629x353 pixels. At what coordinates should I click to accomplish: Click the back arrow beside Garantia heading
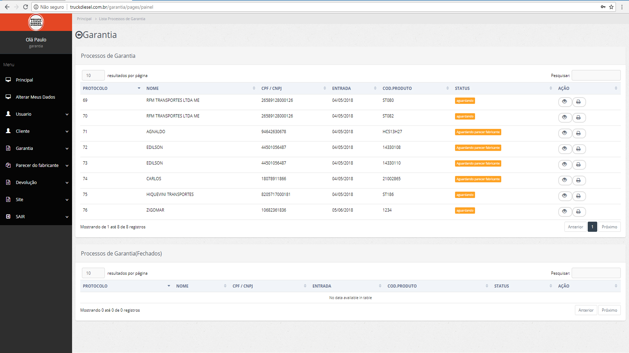(79, 35)
